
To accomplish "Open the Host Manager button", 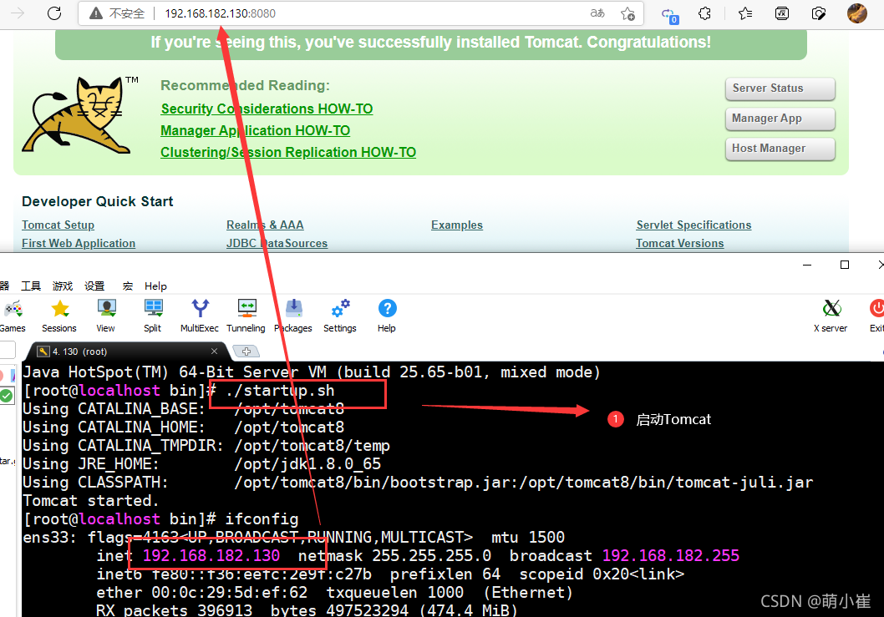I will click(780, 148).
